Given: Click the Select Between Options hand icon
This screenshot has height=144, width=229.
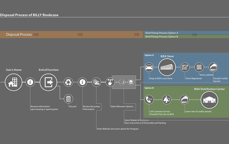Looking at the screenshot, I should [x=110, y=82].
